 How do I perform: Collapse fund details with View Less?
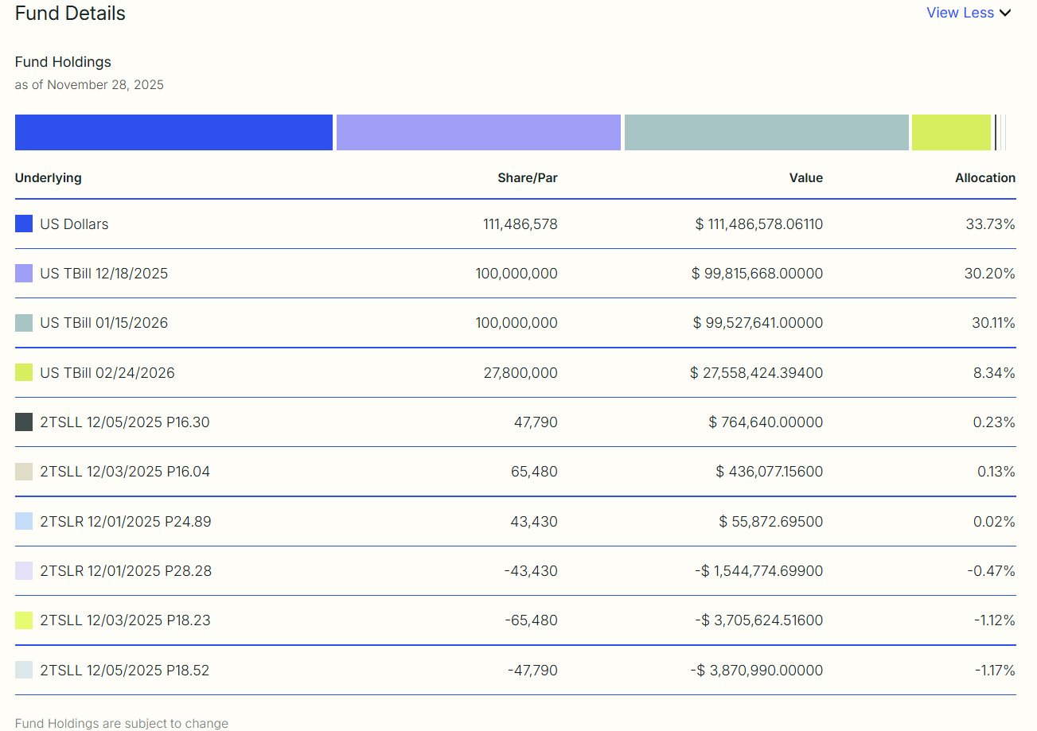(x=969, y=13)
